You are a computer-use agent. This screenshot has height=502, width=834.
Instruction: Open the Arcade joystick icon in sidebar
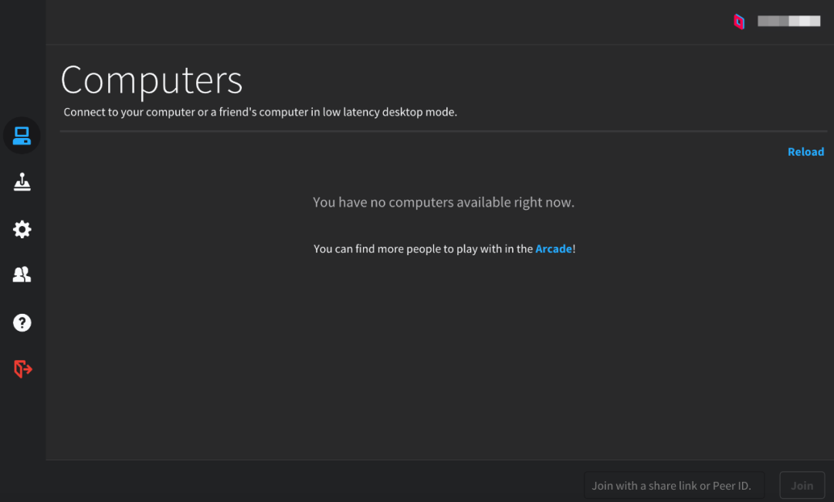tap(22, 183)
